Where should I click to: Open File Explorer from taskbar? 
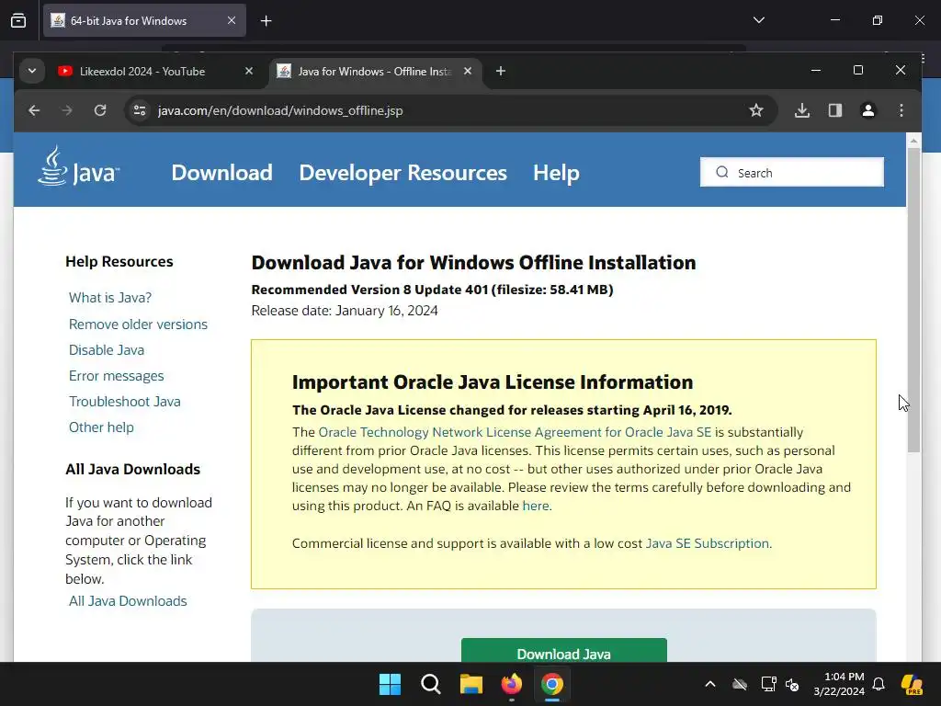coord(471,684)
